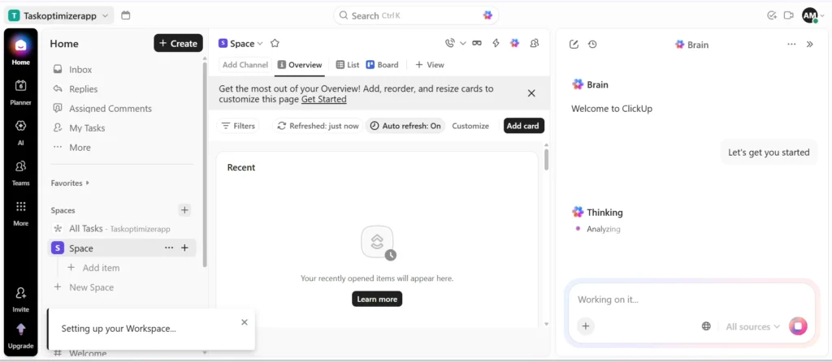Click the Get Started link
Image resolution: width=832 pixels, height=362 pixels.
pos(323,99)
